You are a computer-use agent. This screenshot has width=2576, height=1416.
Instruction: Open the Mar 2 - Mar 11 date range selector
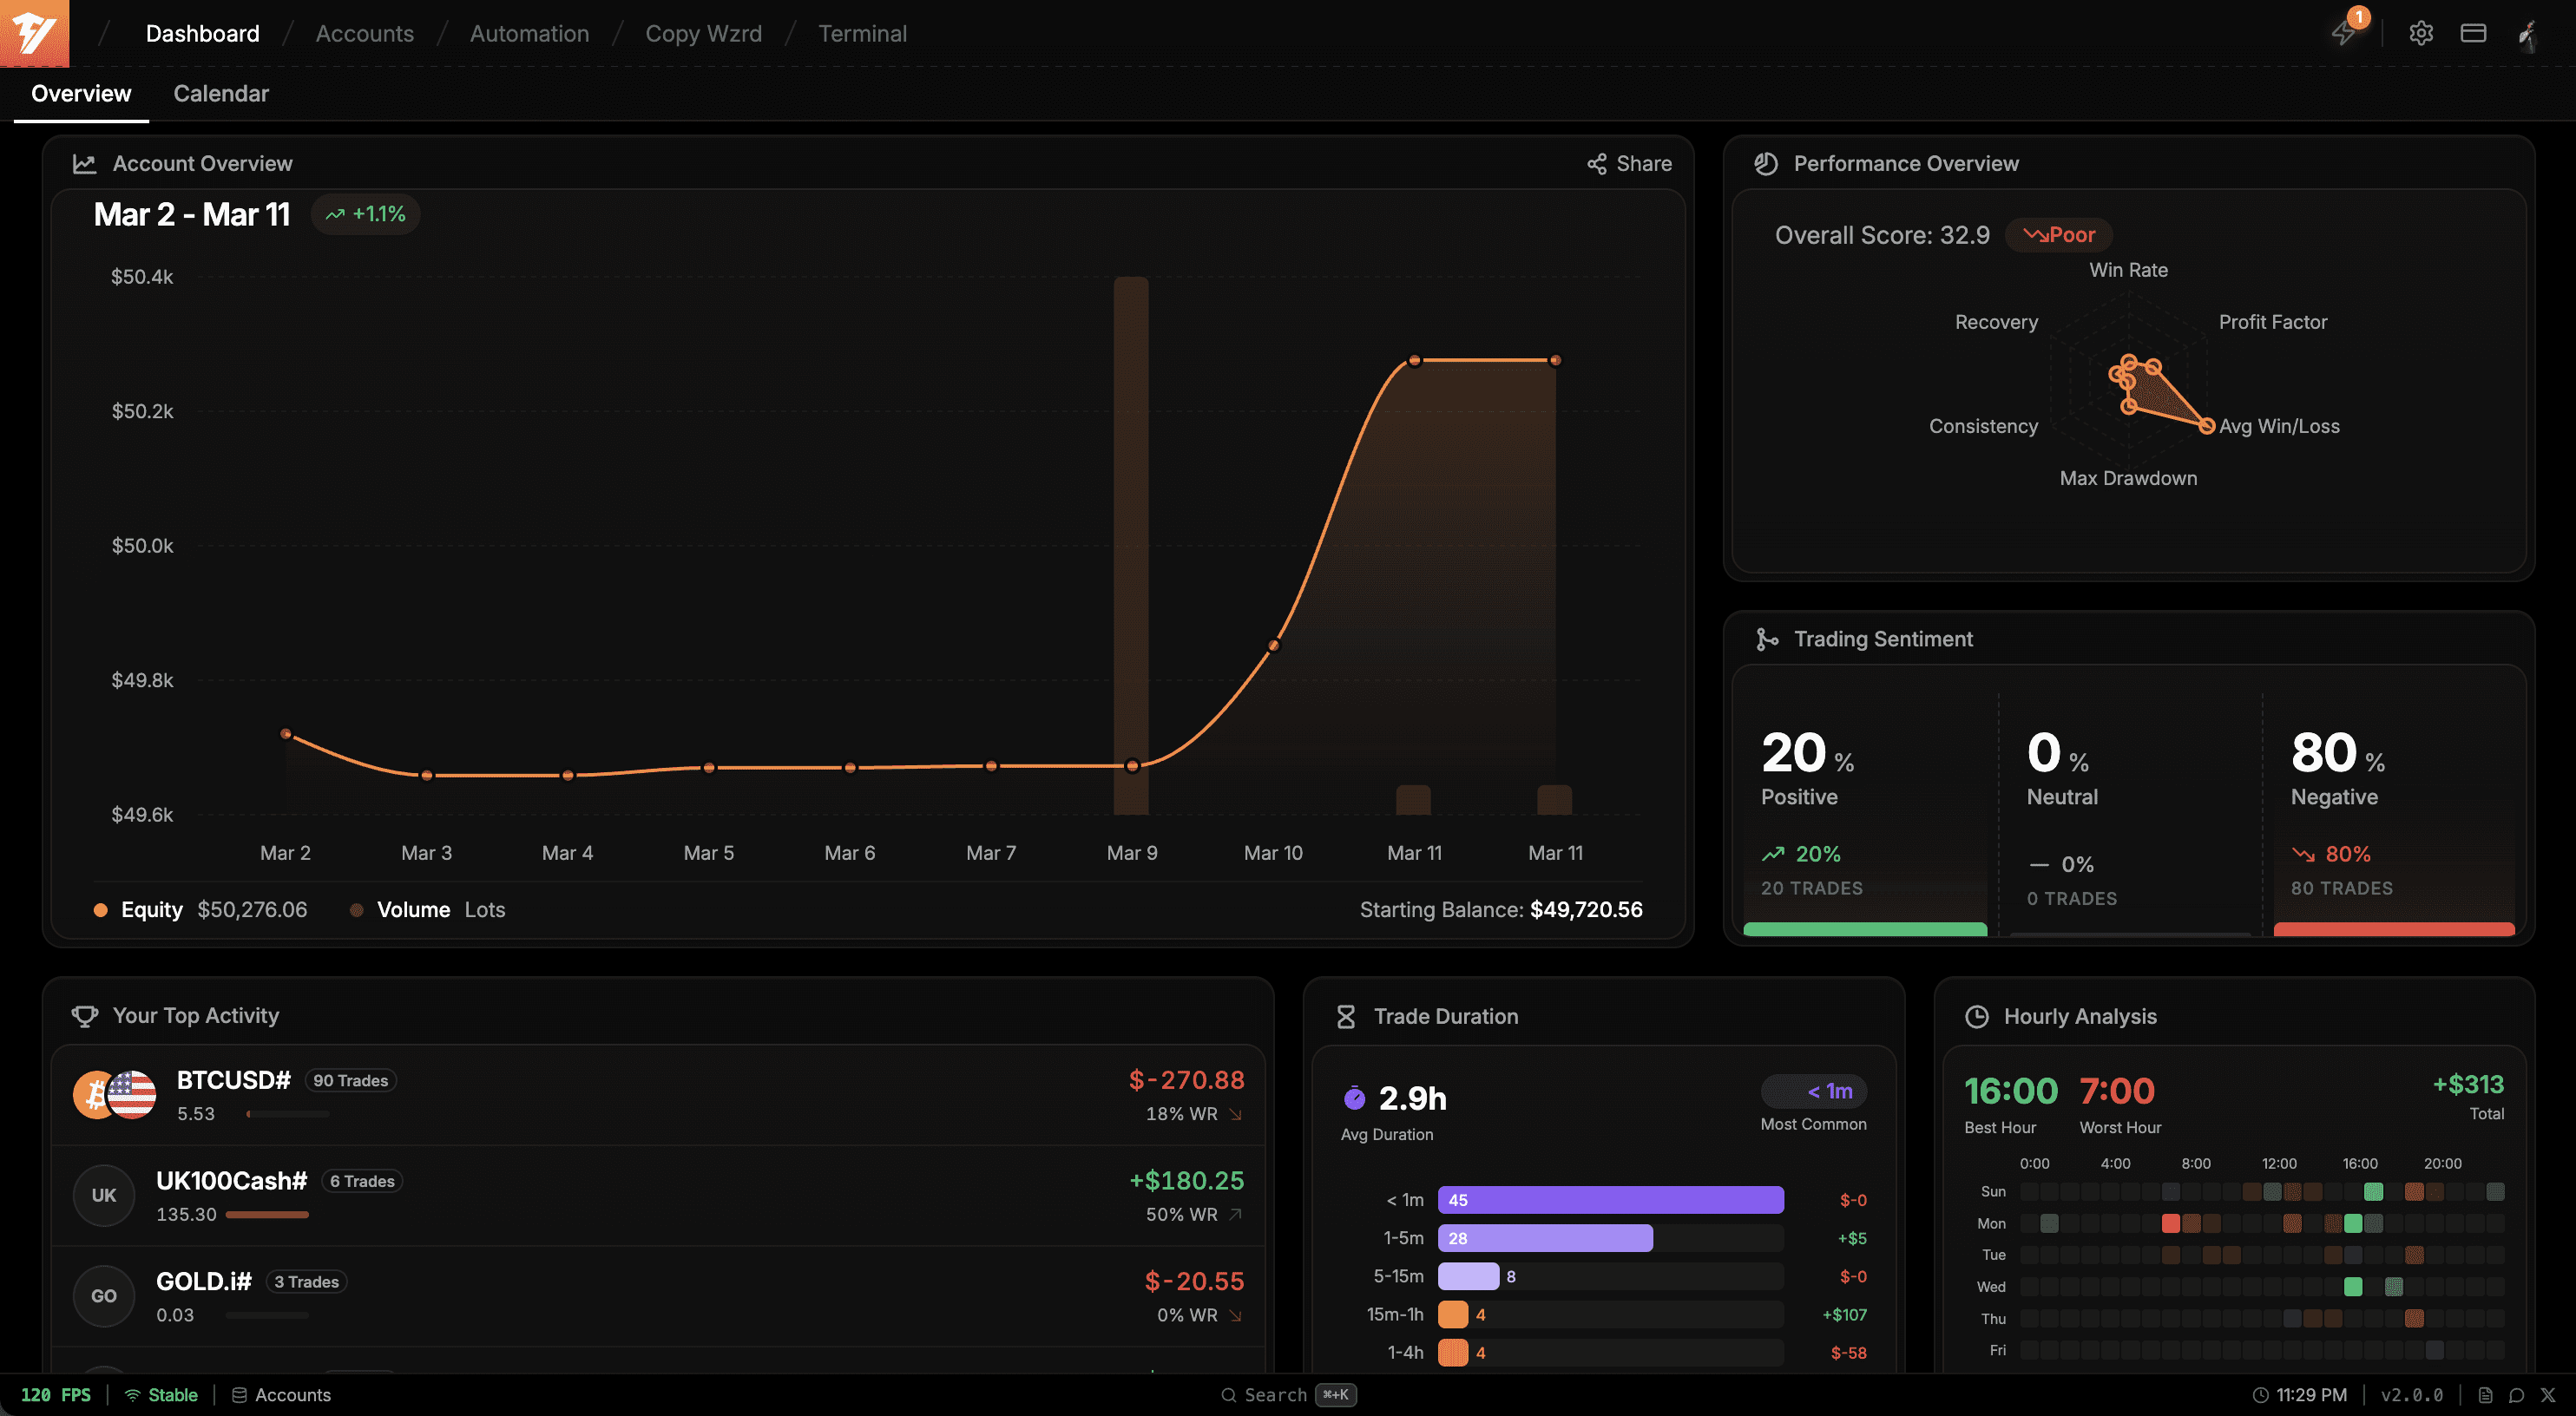click(191, 213)
